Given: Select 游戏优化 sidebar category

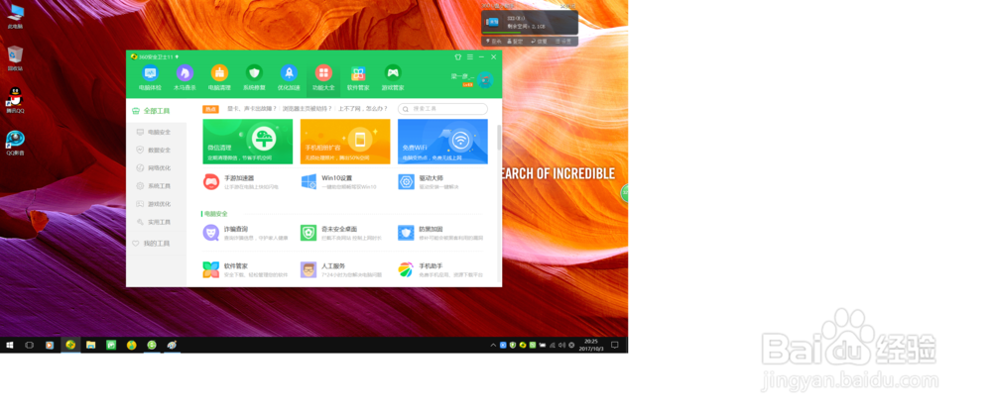Looking at the screenshot, I should coord(157,204).
